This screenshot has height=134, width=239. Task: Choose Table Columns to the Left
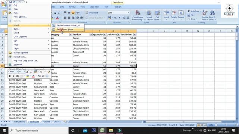[68, 26]
